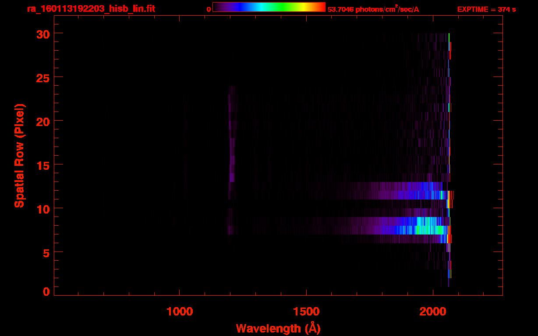Click the 'EXPTIME = 374 s' text

tap(486, 9)
